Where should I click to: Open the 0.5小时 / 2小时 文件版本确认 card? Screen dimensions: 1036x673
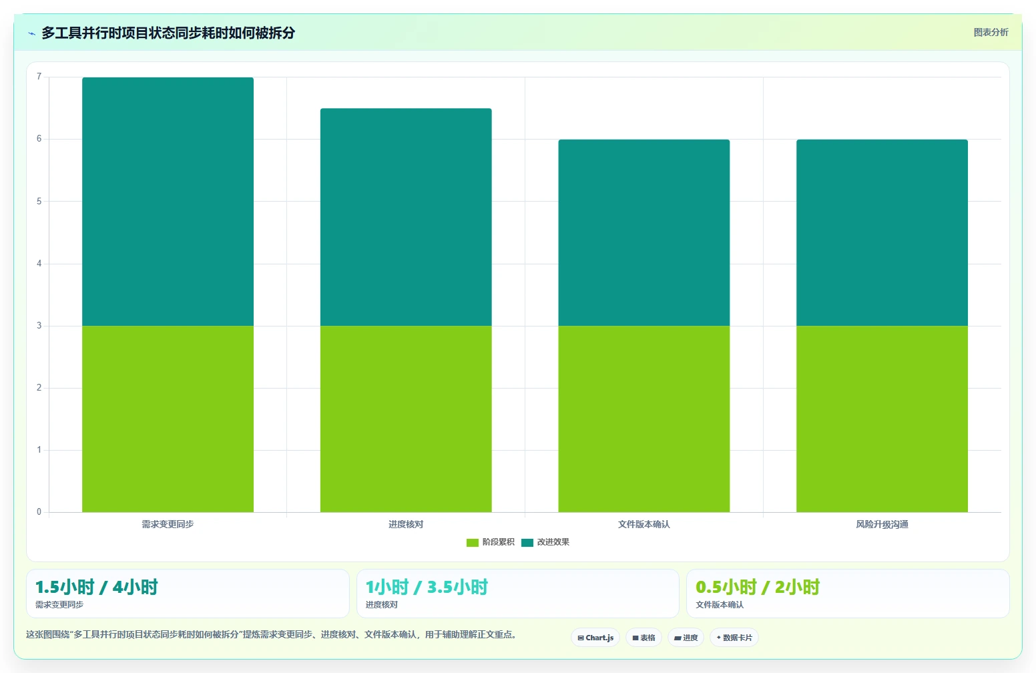848,594
